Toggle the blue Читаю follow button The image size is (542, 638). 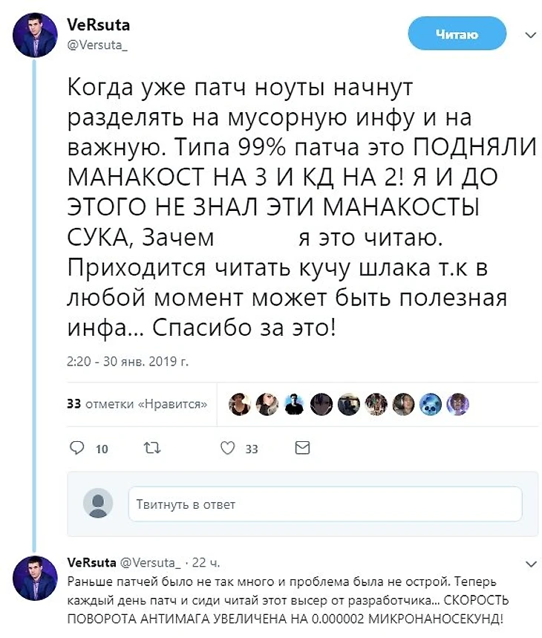click(x=457, y=34)
